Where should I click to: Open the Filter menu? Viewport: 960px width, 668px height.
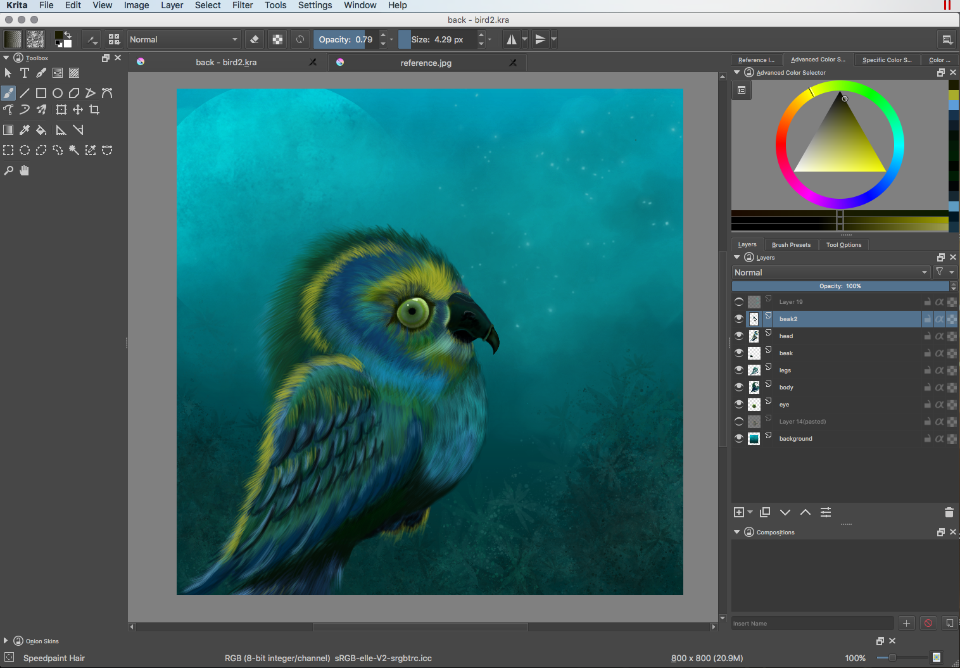243,5
